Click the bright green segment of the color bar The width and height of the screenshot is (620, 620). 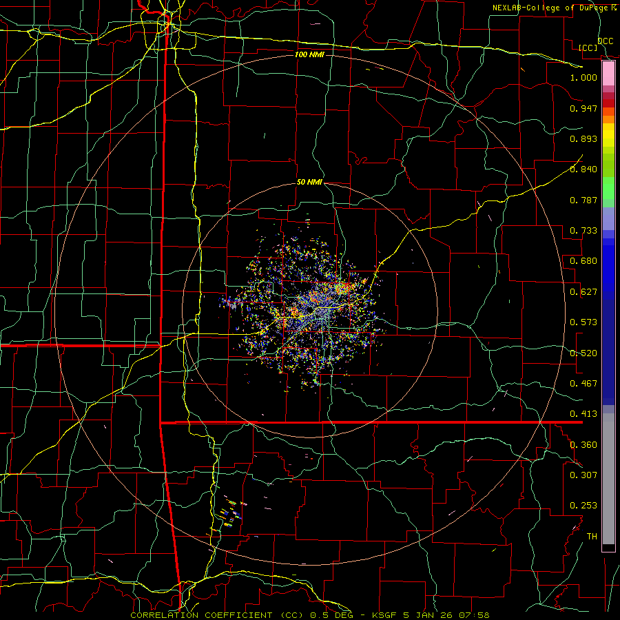tap(608, 188)
